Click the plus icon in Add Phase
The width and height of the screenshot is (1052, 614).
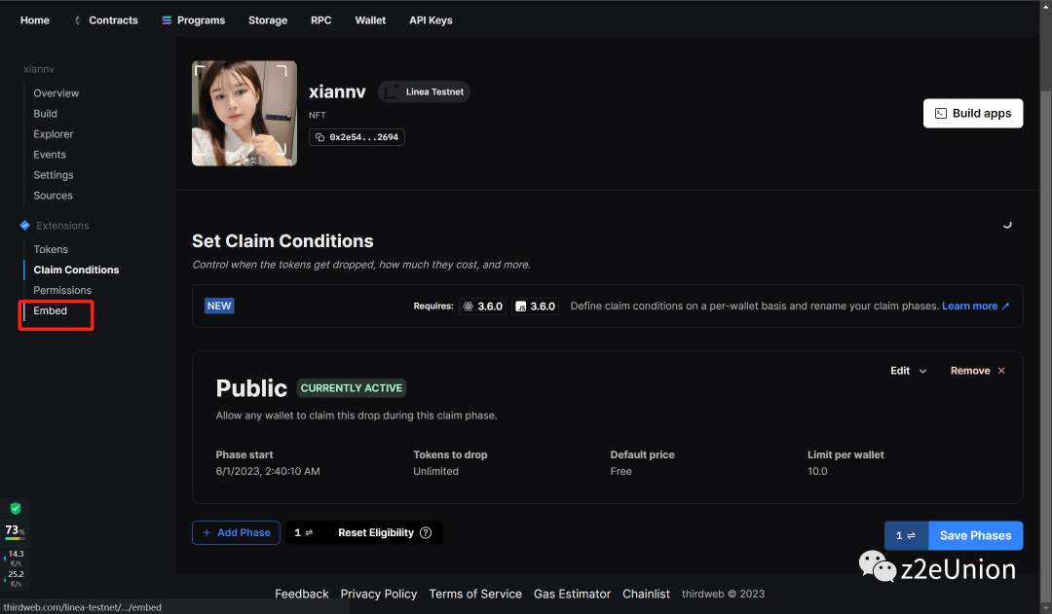[207, 533]
